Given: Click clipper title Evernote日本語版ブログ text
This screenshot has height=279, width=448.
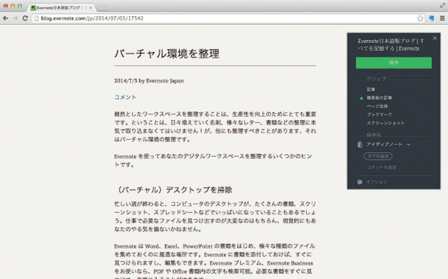Looking at the screenshot, I should pos(391,44).
